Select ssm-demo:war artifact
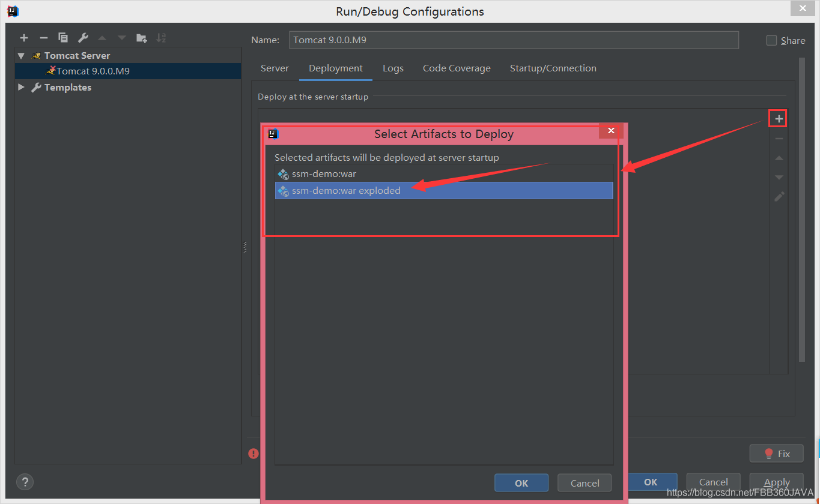820x504 pixels. tap(444, 174)
